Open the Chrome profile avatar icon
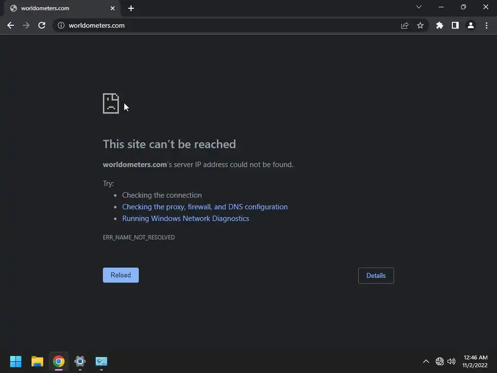The height and width of the screenshot is (373, 497). (x=471, y=25)
